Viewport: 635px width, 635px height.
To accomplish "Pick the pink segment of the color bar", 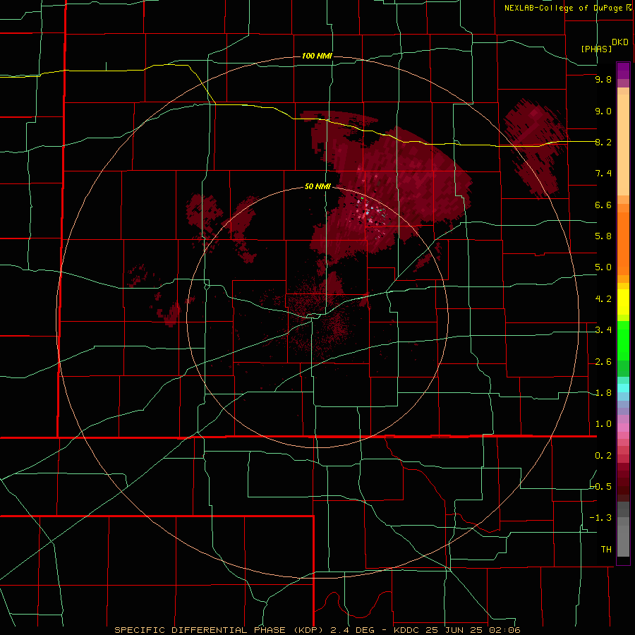I will (623, 428).
